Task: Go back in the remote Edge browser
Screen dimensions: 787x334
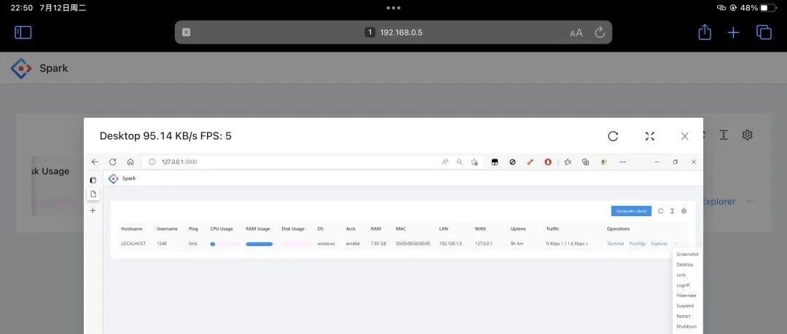Action: [x=95, y=162]
